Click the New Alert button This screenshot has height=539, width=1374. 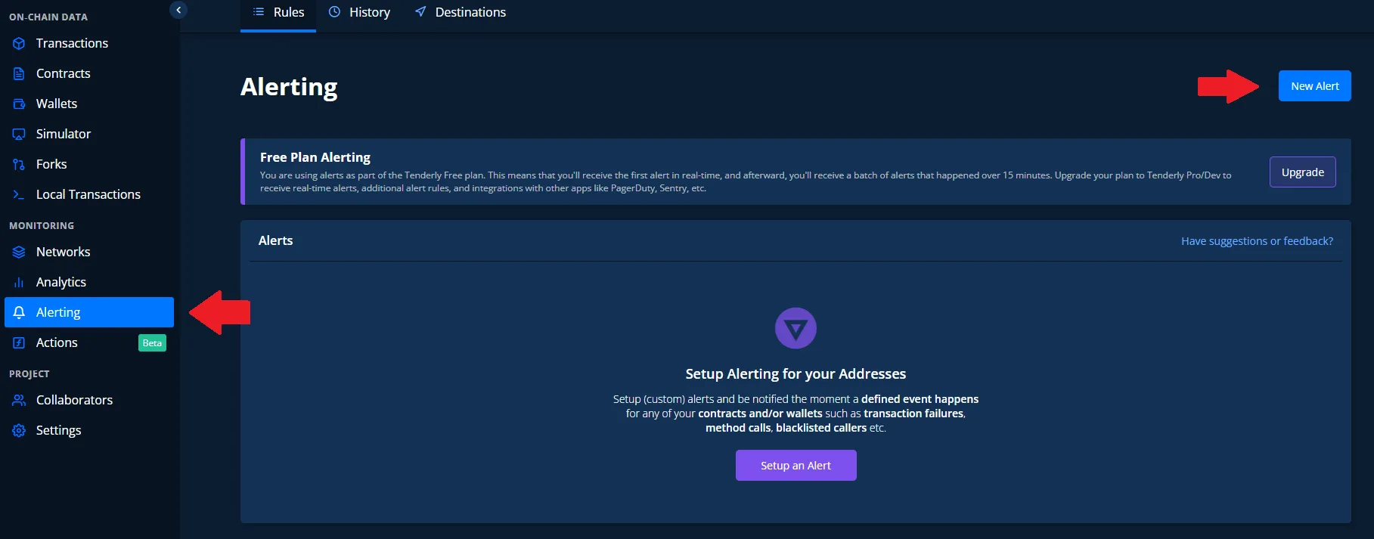click(1314, 86)
